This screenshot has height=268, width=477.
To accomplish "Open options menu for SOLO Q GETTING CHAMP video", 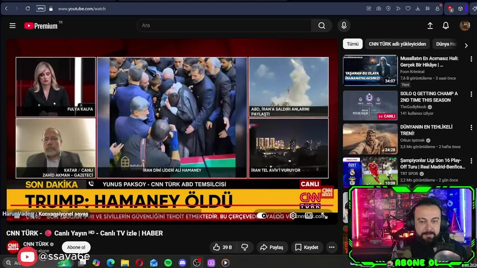I will click(x=471, y=94).
